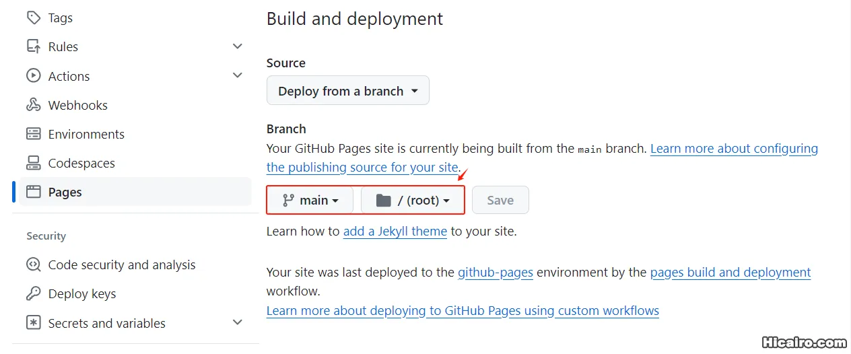
Task: Select Pages in the sidebar
Action: [x=135, y=192]
